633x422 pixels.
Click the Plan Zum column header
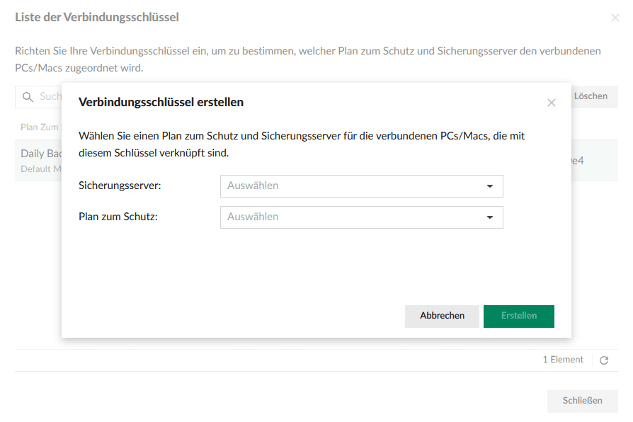(39, 127)
